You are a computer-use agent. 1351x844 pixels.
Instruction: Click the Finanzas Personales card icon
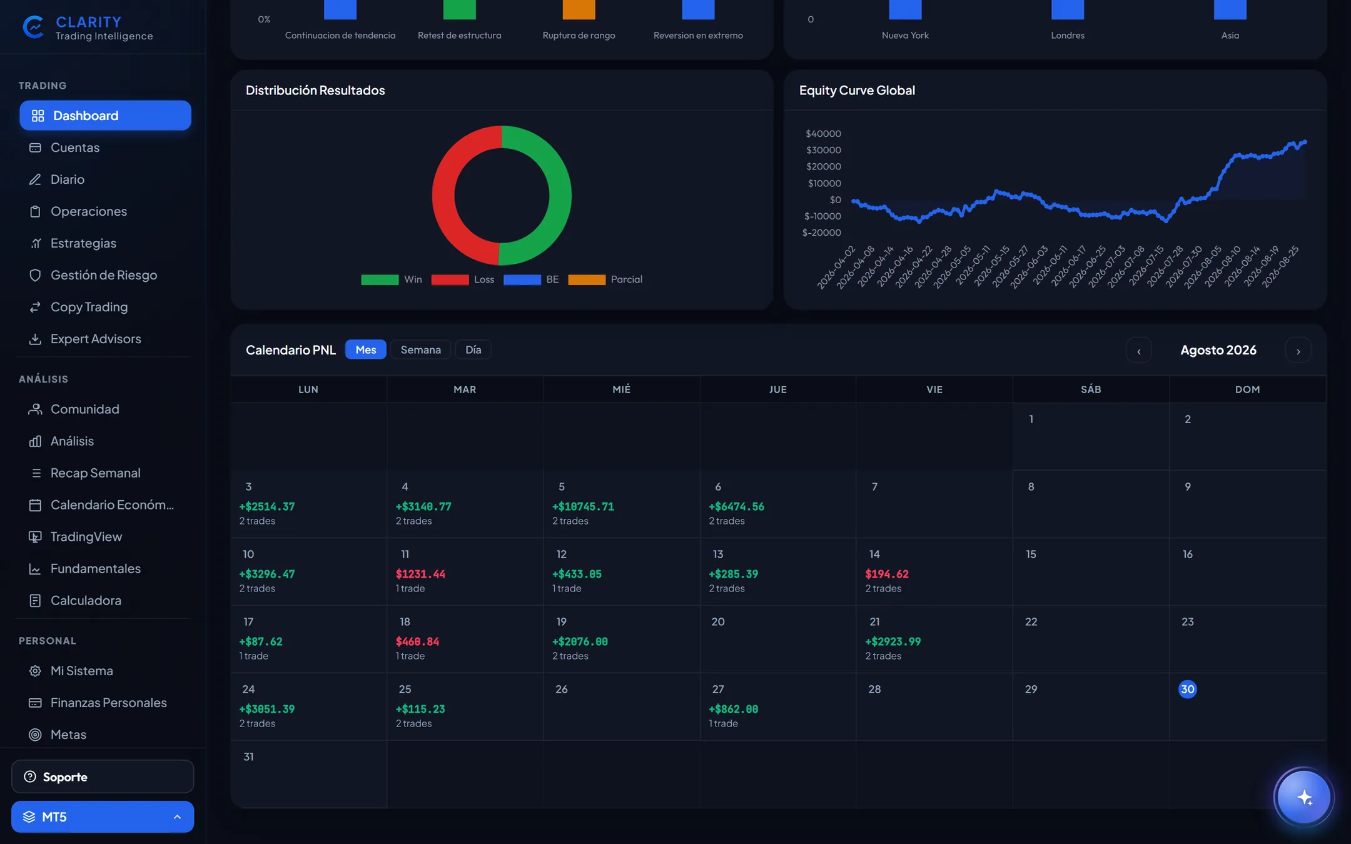click(x=35, y=703)
